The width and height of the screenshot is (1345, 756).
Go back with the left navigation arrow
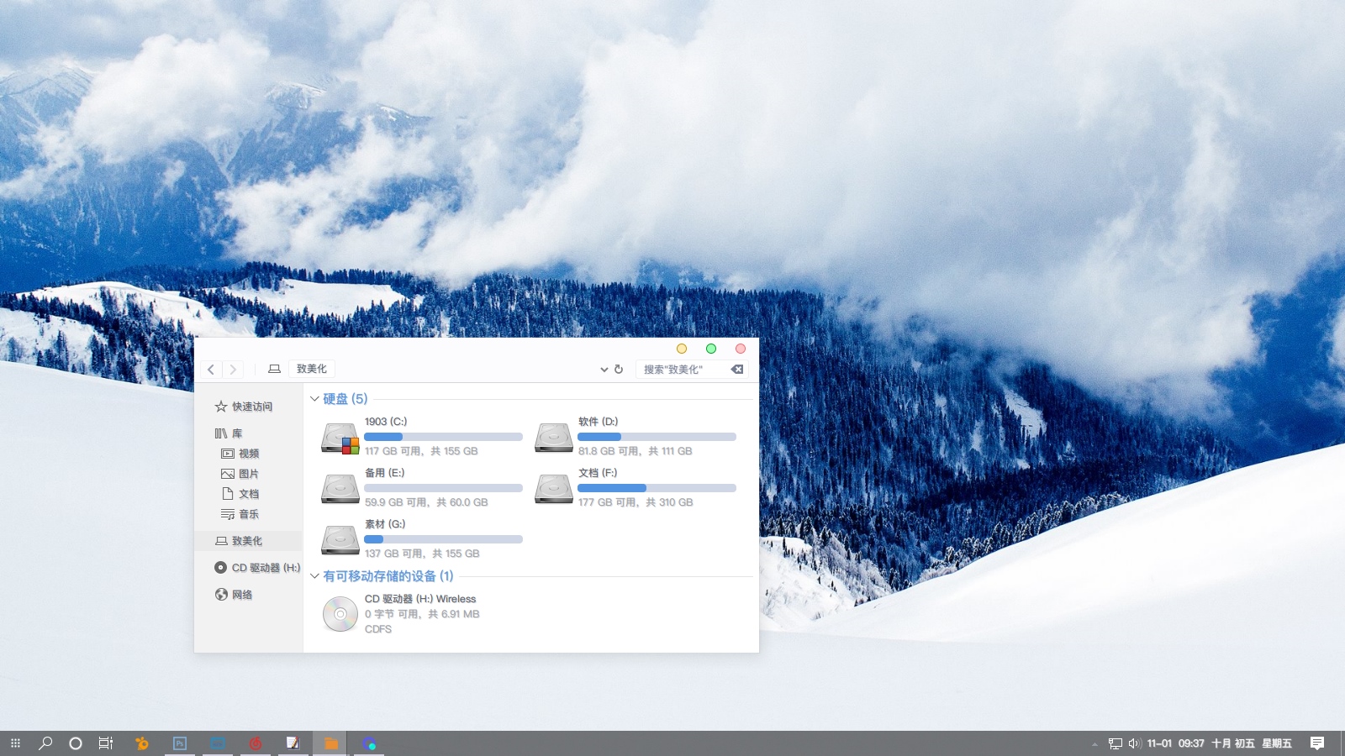pos(211,370)
